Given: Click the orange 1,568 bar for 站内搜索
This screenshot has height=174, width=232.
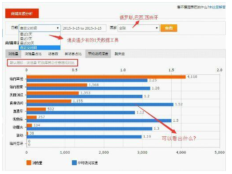Looking at the screenshot, I should click(57, 85).
